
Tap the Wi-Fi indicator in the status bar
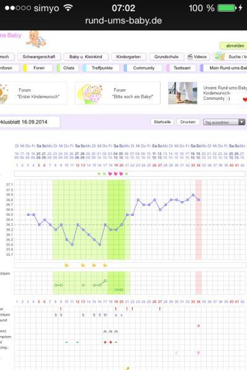pyautogui.click(x=68, y=8)
